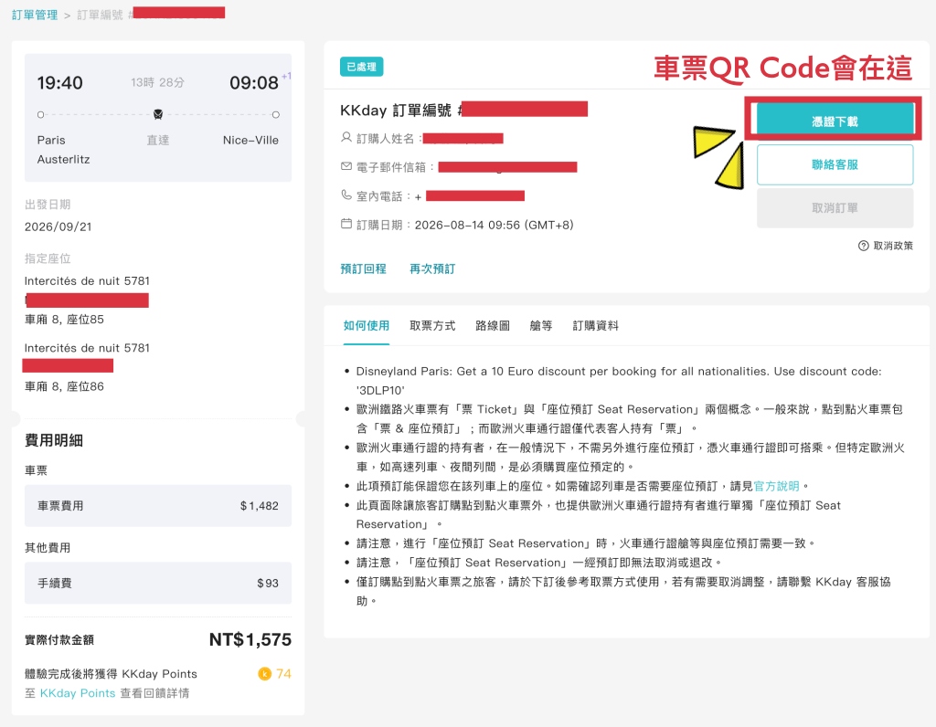Click the duration text 13時 28分
The image size is (936, 727).
(157, 82)
